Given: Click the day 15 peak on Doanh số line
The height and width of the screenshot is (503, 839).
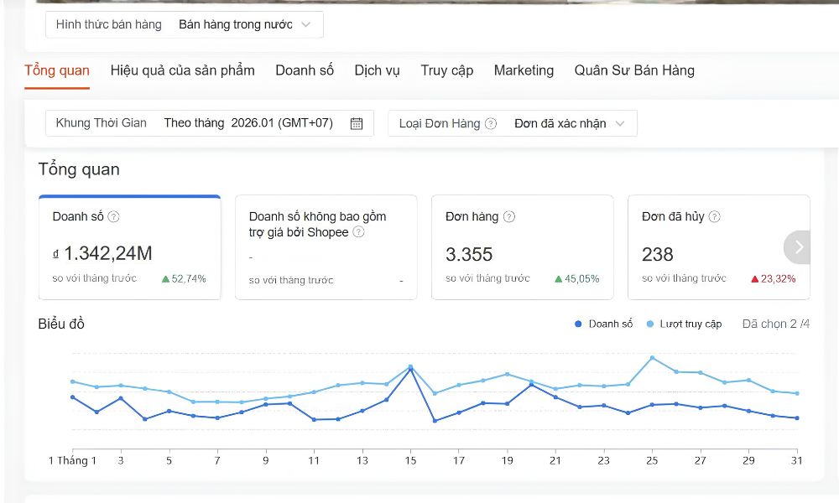Looking at the screenshot, I should [x=410, y=369].
